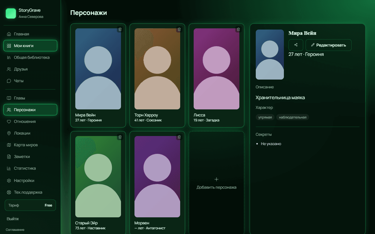Click the Хранительница маяка description text
Screen dimensions: 375x234
[280, 98]
